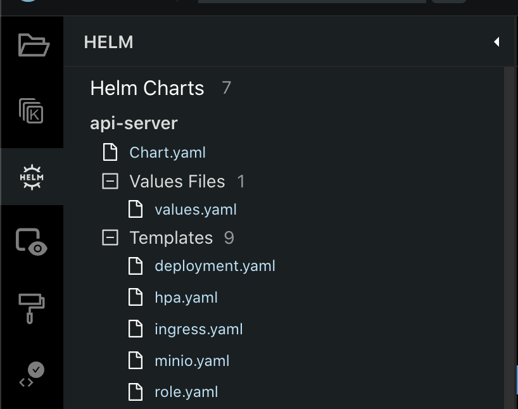The width and height of the screenshot is (518, 409).
Task: Open the preview eye panel icon
Action: point(32,242)
